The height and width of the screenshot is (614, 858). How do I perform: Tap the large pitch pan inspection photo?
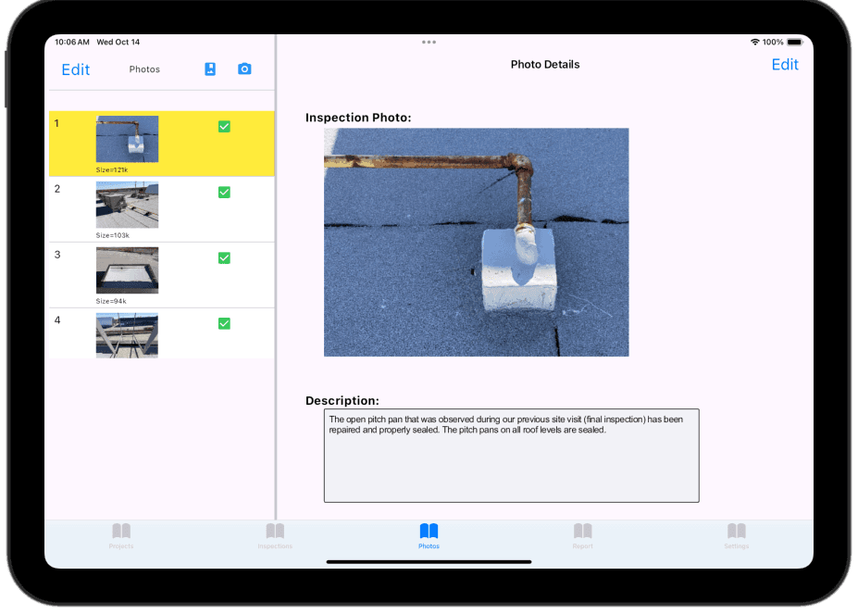point(476,242)
